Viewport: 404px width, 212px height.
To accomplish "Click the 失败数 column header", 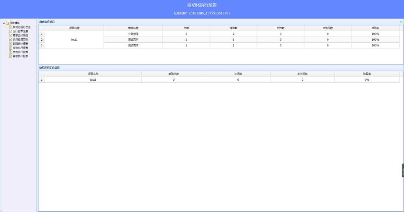I will [x=280, y=28].
